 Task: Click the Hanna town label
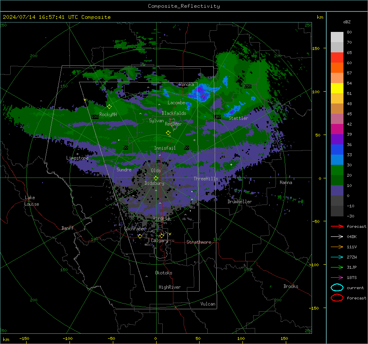click(286, 182)
